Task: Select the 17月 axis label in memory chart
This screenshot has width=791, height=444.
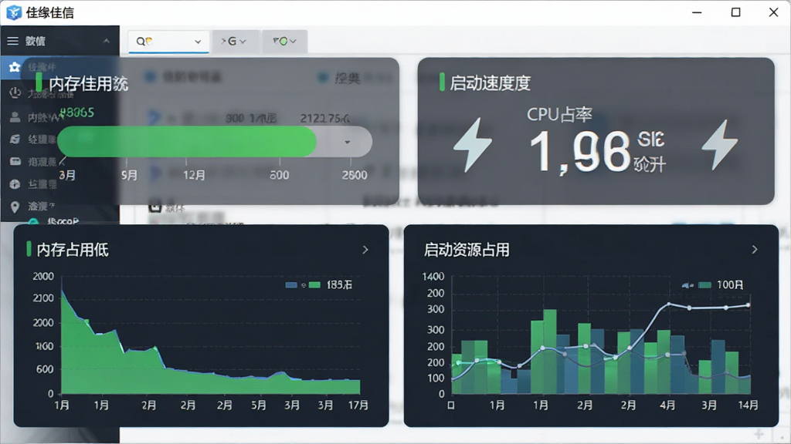Action: pyautogui.click(x=358, y=405)
